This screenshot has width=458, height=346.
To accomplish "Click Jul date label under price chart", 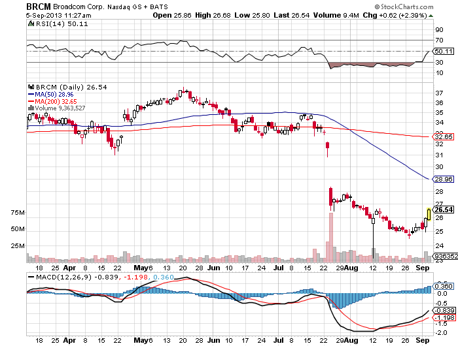I will click(x=279, y=268).
